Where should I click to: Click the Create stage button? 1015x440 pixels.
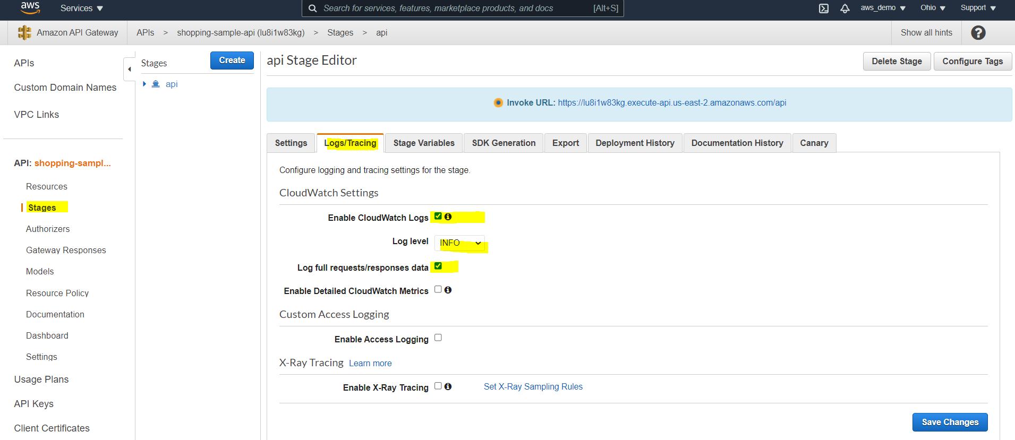tap(232, 61)
